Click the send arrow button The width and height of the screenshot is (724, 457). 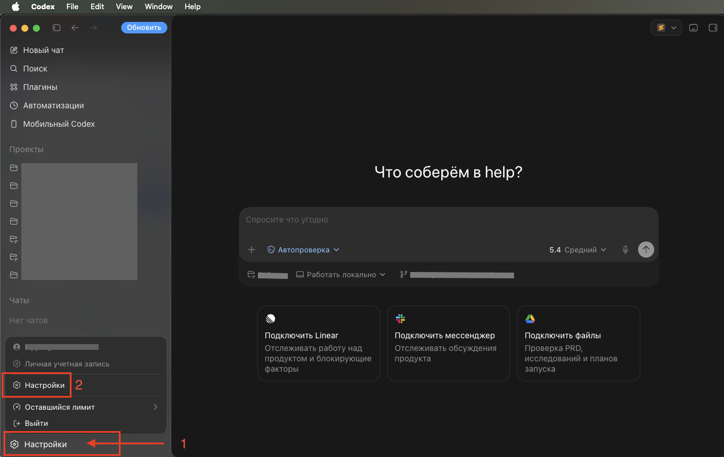click(x=646, y=250)
